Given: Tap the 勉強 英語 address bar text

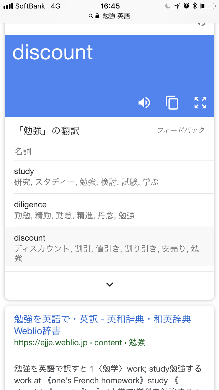Looking at the screenshot, I should tap(116, 16).
